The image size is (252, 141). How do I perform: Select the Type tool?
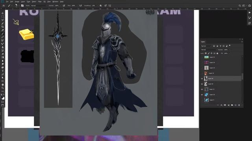(3, 70)
